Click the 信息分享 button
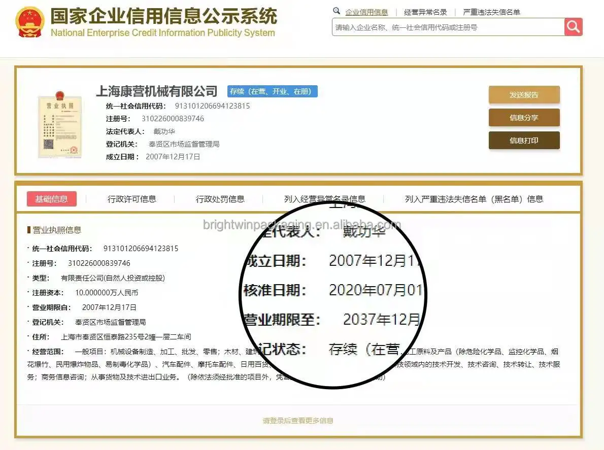 (x=524, y=117)
